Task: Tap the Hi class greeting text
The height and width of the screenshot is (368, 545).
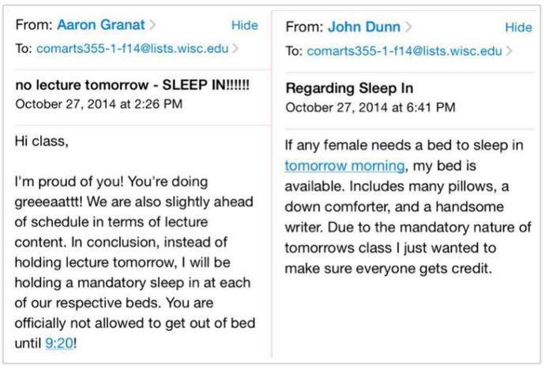Action: pyautogui.click(x=41, y=142)
